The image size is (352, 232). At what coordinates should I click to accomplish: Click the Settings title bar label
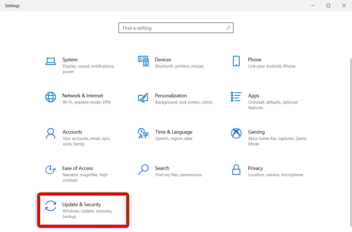(12, 5)
